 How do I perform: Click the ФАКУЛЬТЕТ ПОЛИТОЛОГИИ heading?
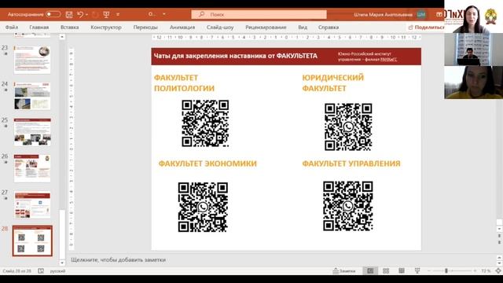(x=184, y=83)
